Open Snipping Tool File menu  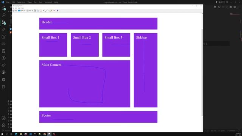[13, 8]
